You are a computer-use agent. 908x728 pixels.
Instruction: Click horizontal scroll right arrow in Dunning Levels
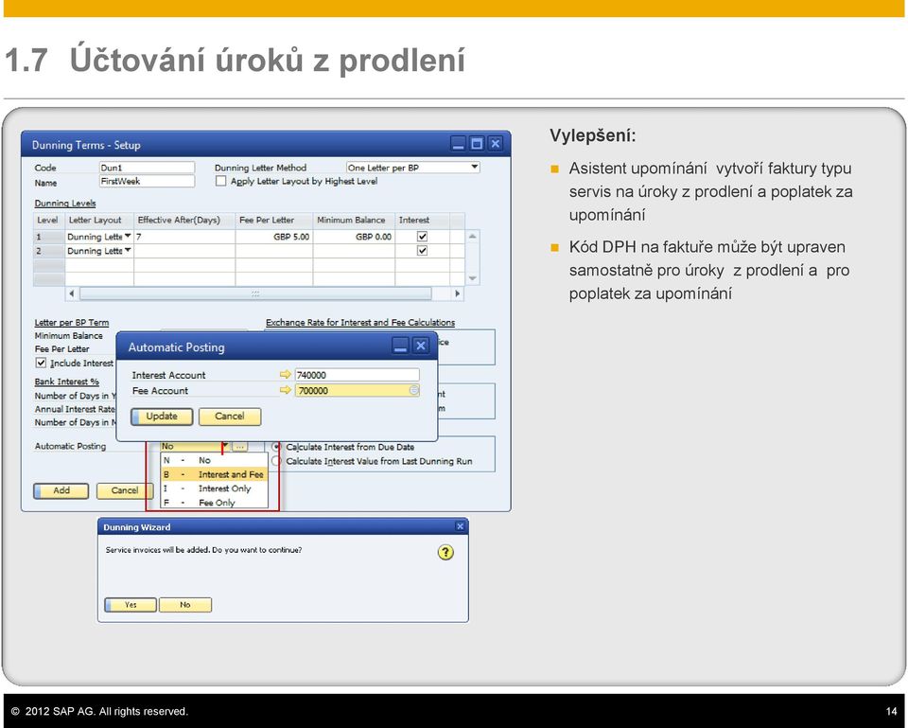(458, 293)
